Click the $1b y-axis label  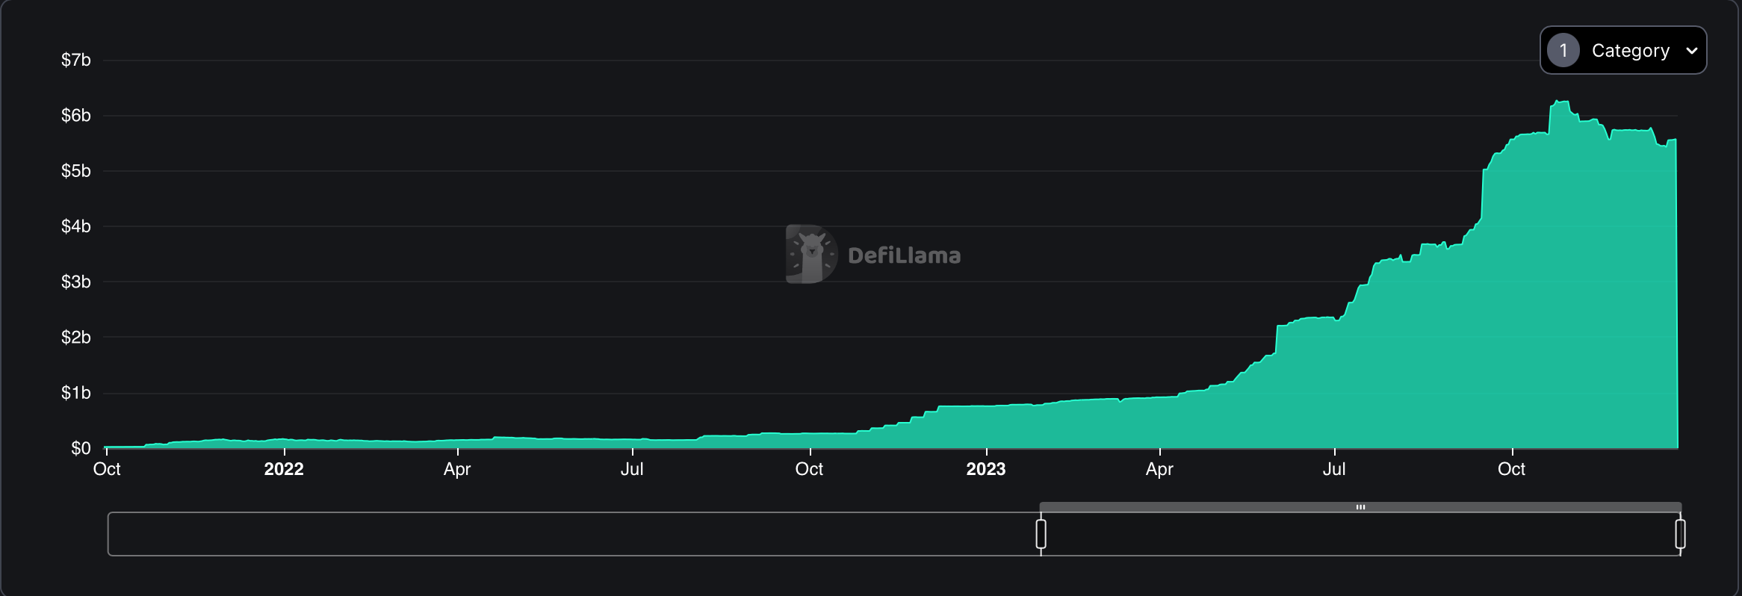(76, 393)
